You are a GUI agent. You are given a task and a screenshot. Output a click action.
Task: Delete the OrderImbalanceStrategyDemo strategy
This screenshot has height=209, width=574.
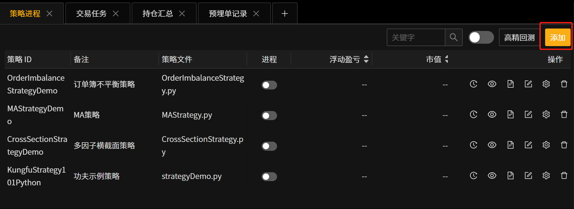click(x=564, y=84)
